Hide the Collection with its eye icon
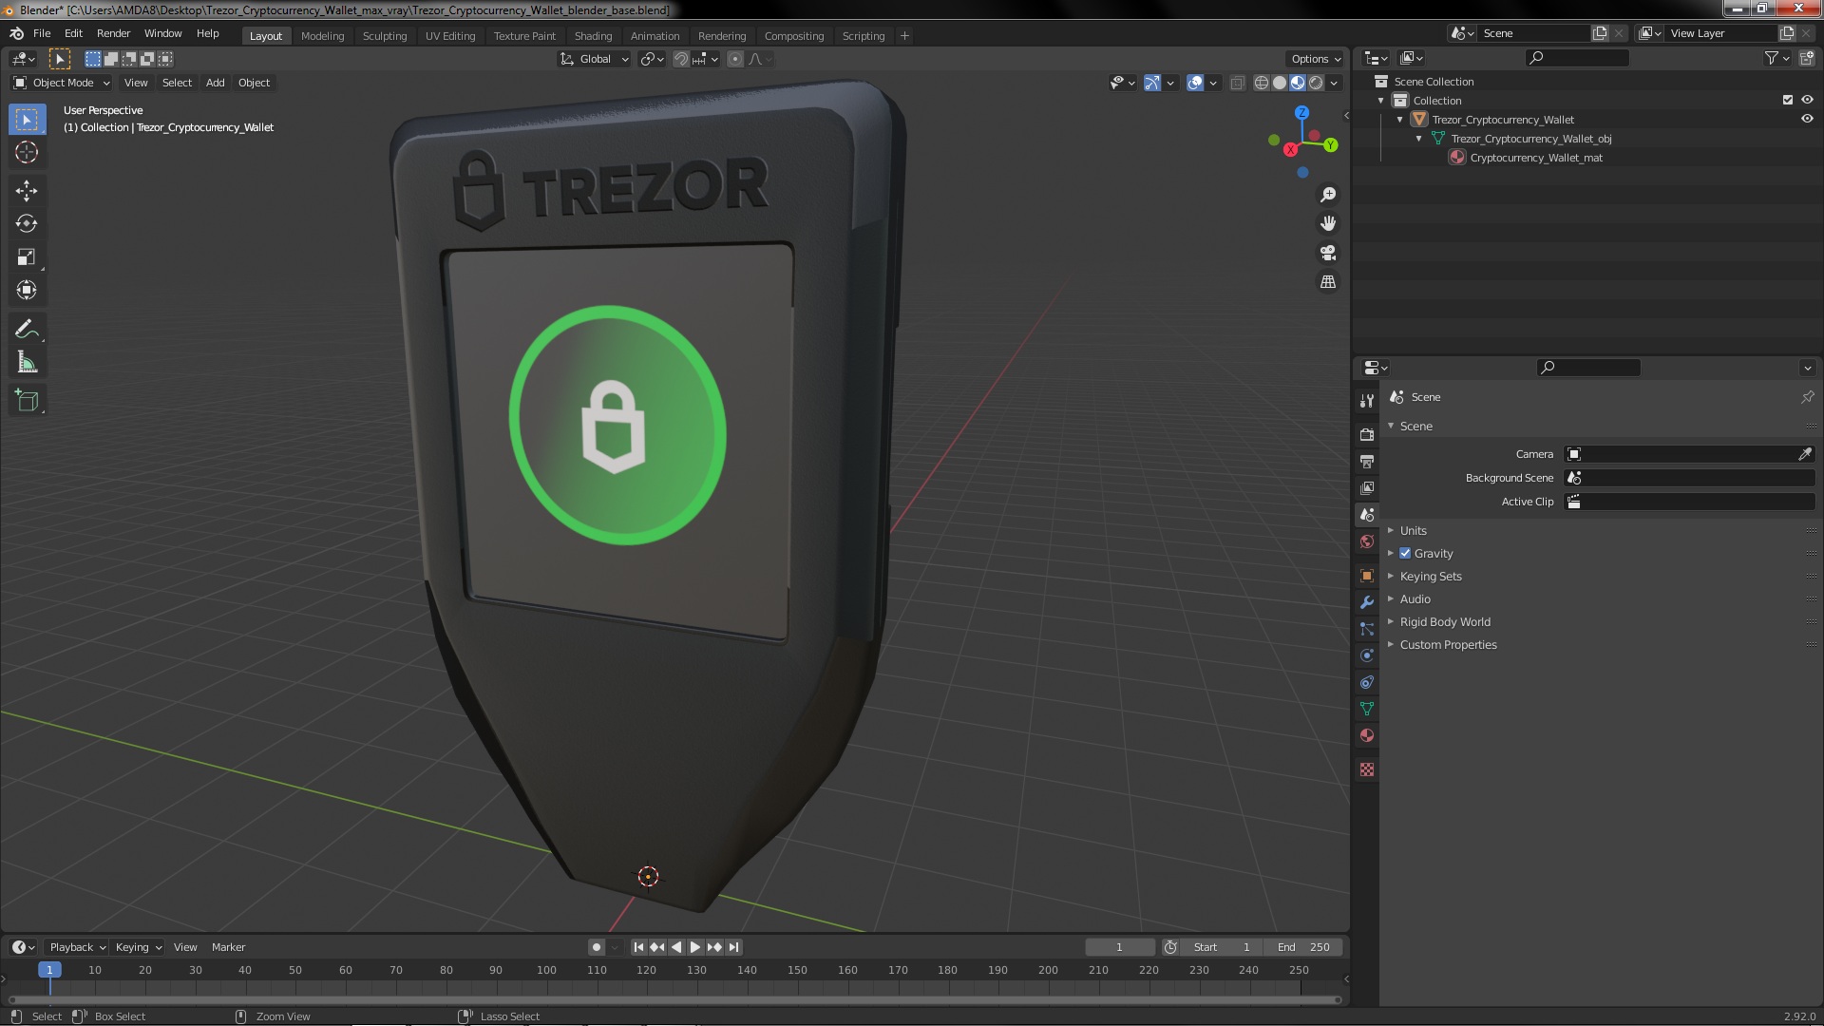1824x1026 pixels. (x=1807, y=100)
